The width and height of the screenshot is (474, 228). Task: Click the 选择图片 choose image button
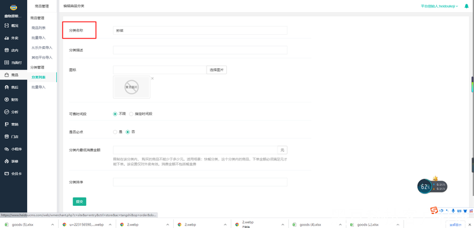click(216, 69)
